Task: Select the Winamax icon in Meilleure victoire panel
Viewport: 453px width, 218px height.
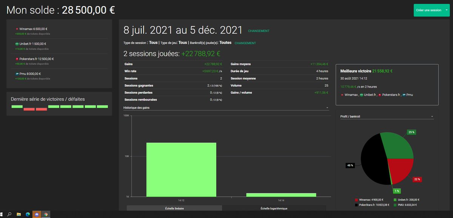Action: (342, 94)
